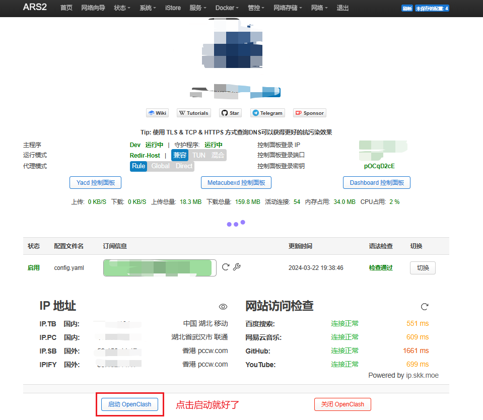Expand the 网络 menu
The height and width of the screenshot is (420, 483).
tap(319, 8)
